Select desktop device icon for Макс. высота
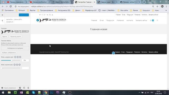Screen dimensions: 169x95 [15, 65]
